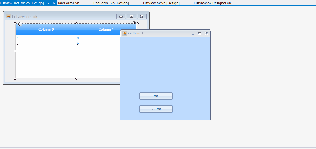Click the maximize button of Listview_not_ok form

pos(132,16)
